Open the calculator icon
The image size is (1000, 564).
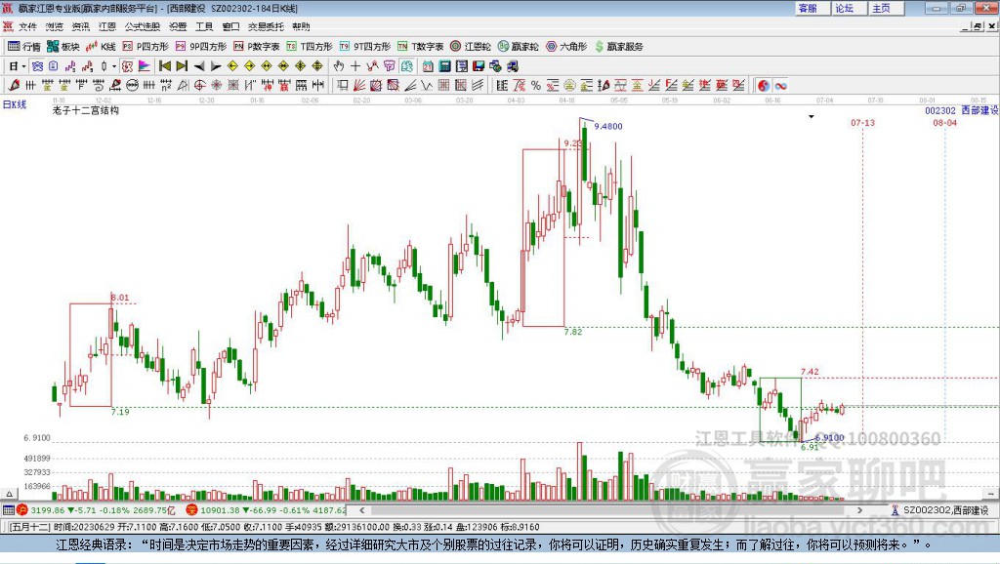[444, 65]
